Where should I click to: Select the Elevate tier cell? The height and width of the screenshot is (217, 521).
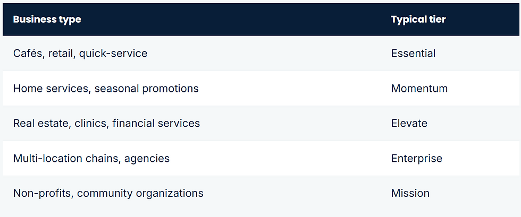[x=409, y=123]
